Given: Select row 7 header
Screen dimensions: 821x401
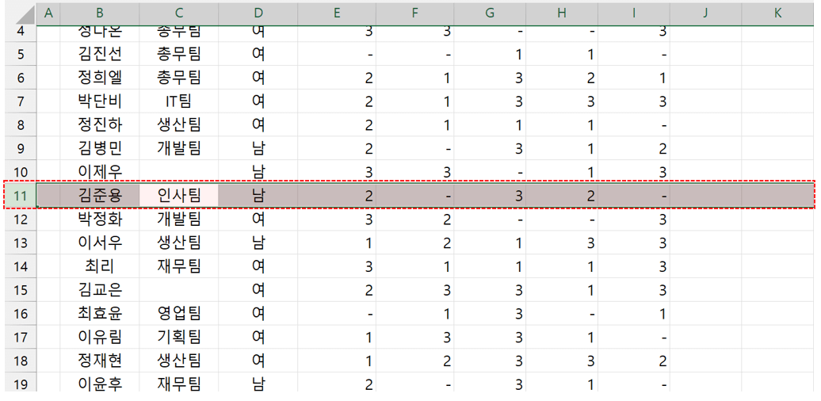Looking at the screenshot, I should click(21, 101).
